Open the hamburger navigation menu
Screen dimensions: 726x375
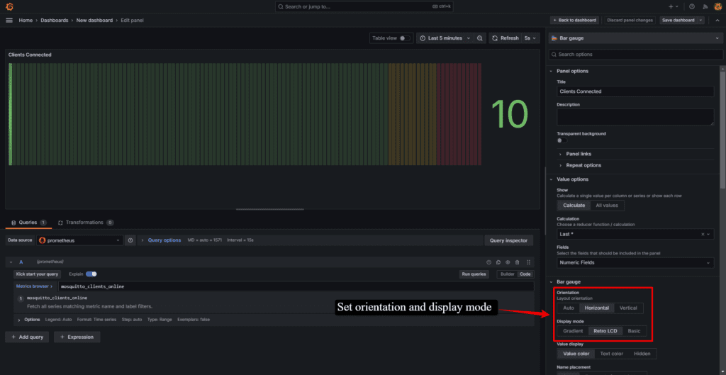click(9, 21)
